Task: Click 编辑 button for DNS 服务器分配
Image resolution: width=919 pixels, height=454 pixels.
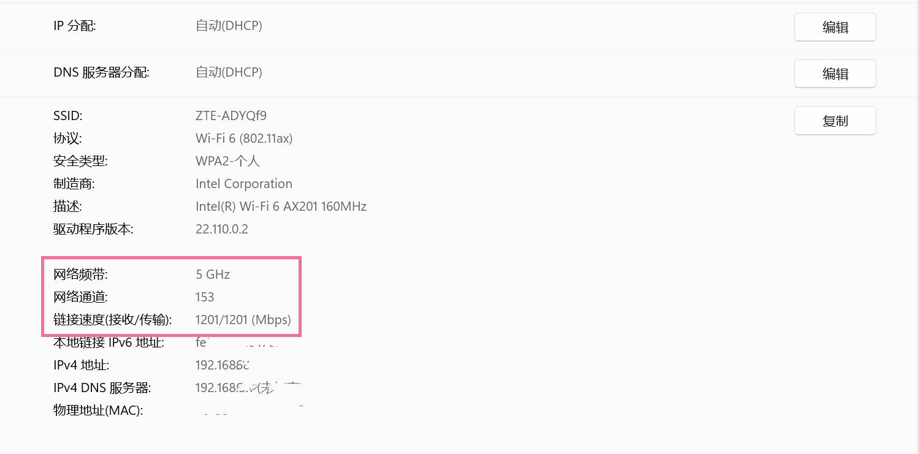Action: click(834, 74)
